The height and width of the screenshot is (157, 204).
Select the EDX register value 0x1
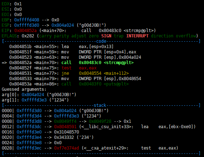(x=18, y=4)
